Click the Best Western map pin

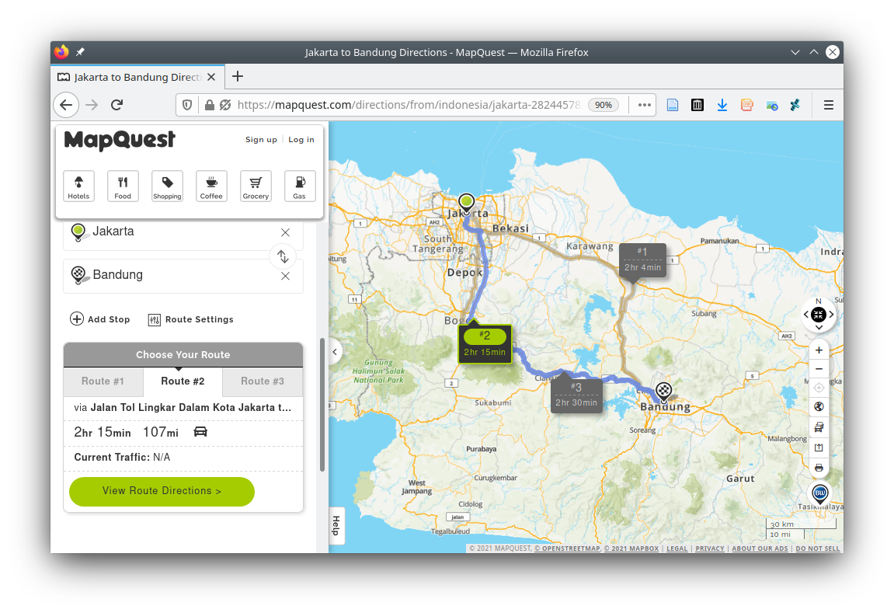(819, 494)
